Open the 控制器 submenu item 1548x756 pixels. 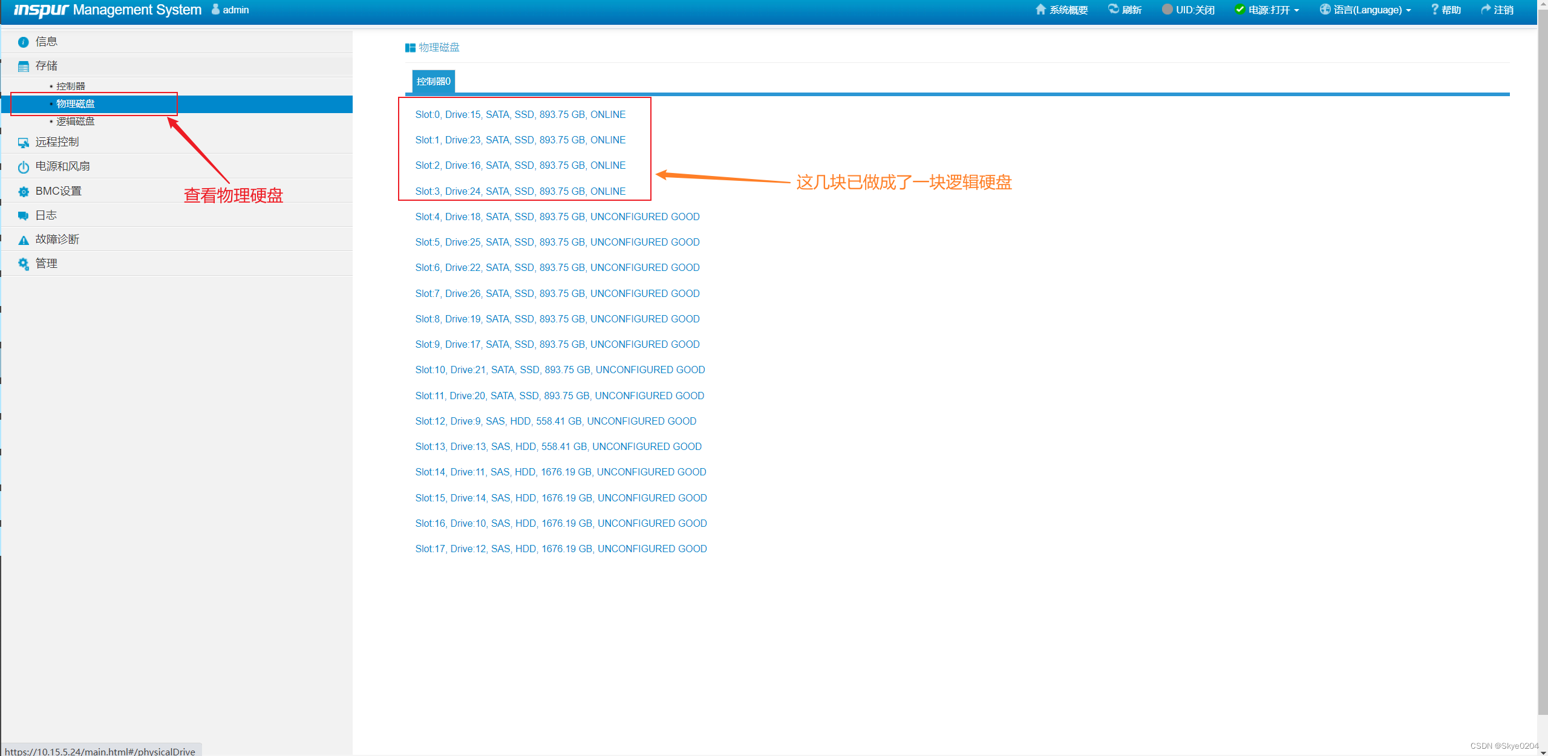71,86
